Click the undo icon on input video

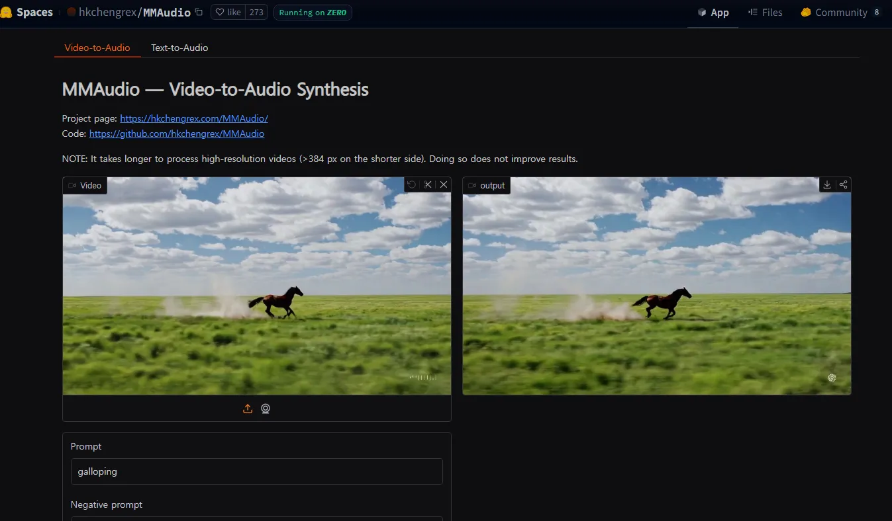click(412, 185)
